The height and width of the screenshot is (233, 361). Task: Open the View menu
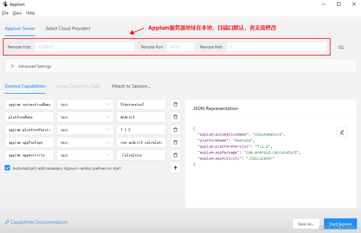point(17,13)
